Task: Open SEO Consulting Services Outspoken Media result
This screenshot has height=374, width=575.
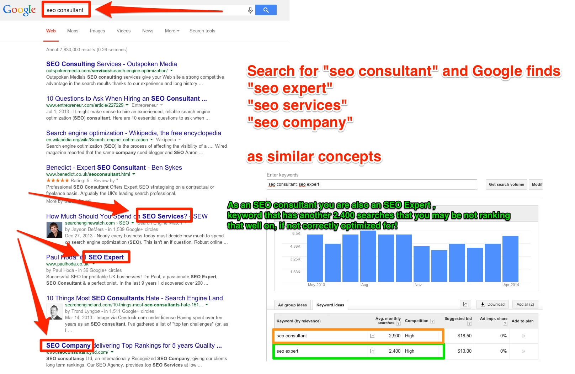Action: click(111, 64)
